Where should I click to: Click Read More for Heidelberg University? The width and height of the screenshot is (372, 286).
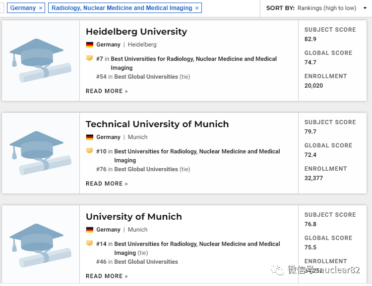[107, 91]
